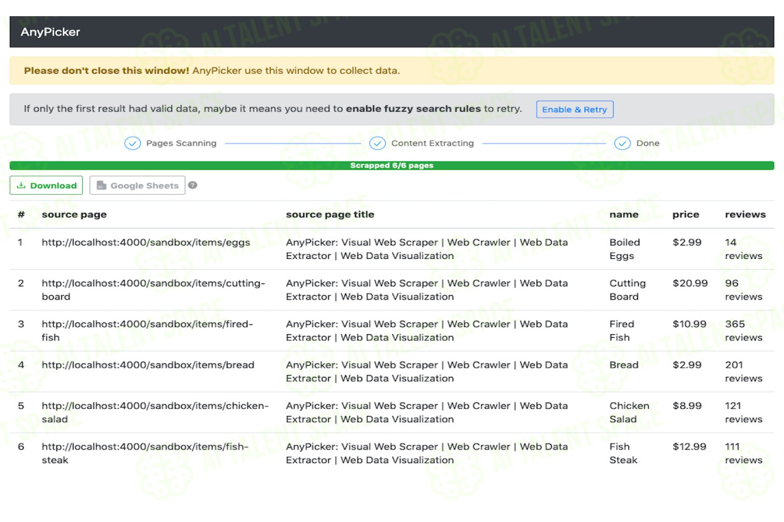Viewport: 784px width, 522px height.
Task: Click the 'name' column header
Action: tap(624, 215)
